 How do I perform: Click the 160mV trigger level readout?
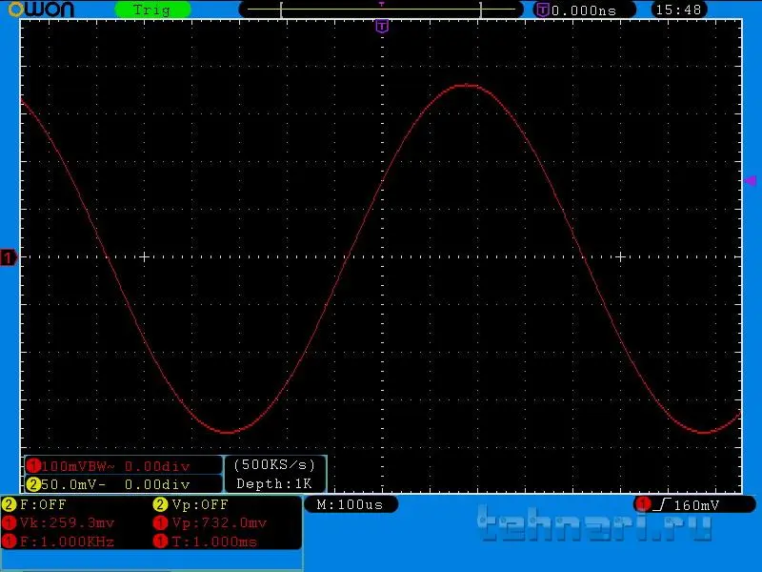[x=696, y=505]
